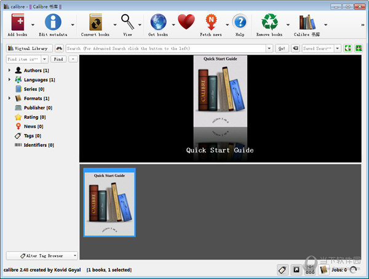Click the Add books icon
369x279 pixels.
[18, 22]
